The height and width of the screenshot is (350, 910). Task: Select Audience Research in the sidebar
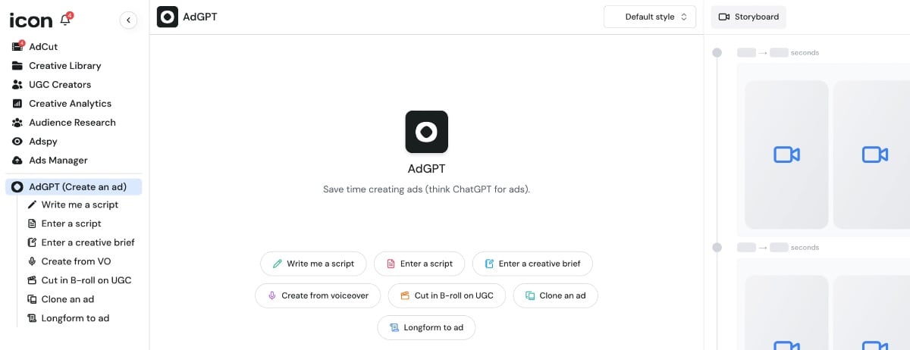coord(72,123)
